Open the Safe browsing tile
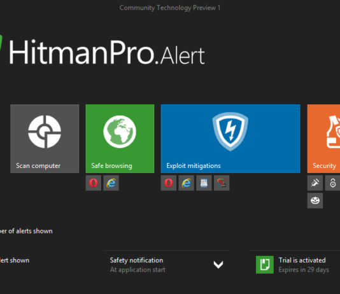Screen dimensions: 340x294 pyautogui.click(x=120, y=139)
